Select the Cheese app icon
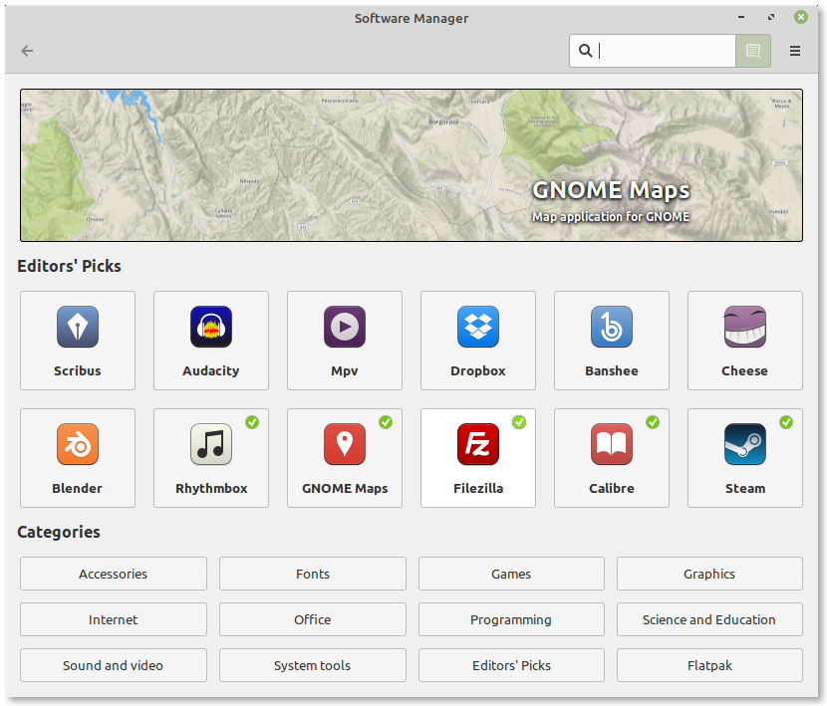827x706 pixels. click(745, 328)
